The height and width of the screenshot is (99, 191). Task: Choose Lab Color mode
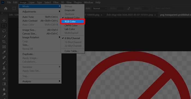(73, 29)
